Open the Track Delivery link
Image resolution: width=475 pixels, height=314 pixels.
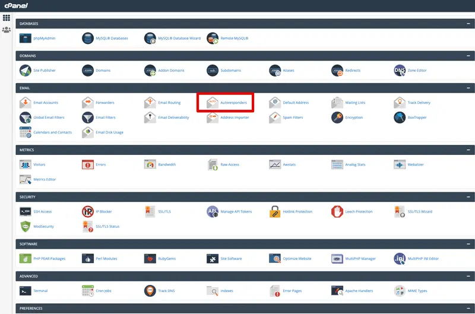[x=419, y=103]
